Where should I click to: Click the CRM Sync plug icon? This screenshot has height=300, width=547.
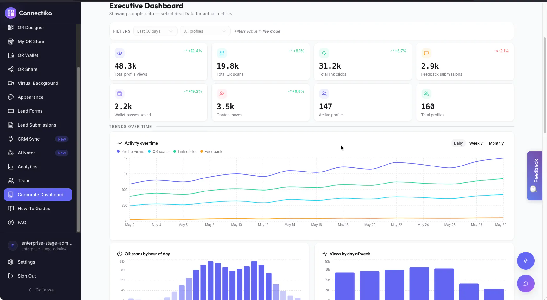tap(11, 139)
